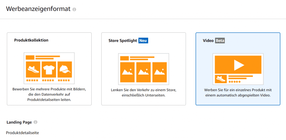286x140 pixels.
Task: Click description 'Lenken Sie den Verkehr zu einem Store'
Action: click(x=144, y=92)
